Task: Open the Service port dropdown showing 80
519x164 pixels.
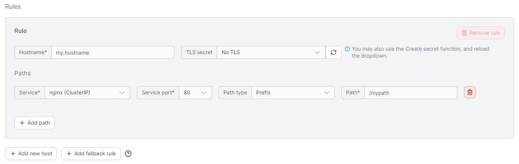Action: pyautogui.click(x=195, y=93)
